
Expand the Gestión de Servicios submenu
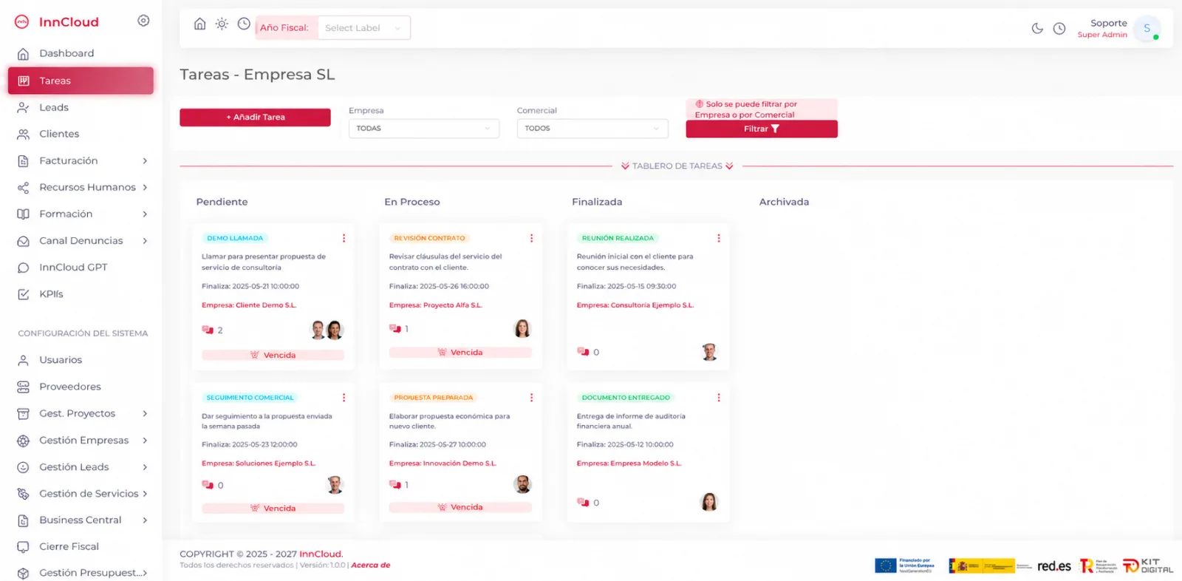coord(81,493)
